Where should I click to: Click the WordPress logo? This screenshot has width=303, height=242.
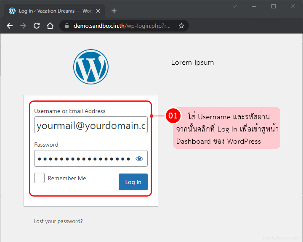coord(91,67)
